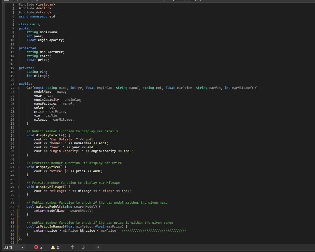Collapse the class Car block at line 6
The width and height of the screenshot is (315, 252).
(18, 24)
